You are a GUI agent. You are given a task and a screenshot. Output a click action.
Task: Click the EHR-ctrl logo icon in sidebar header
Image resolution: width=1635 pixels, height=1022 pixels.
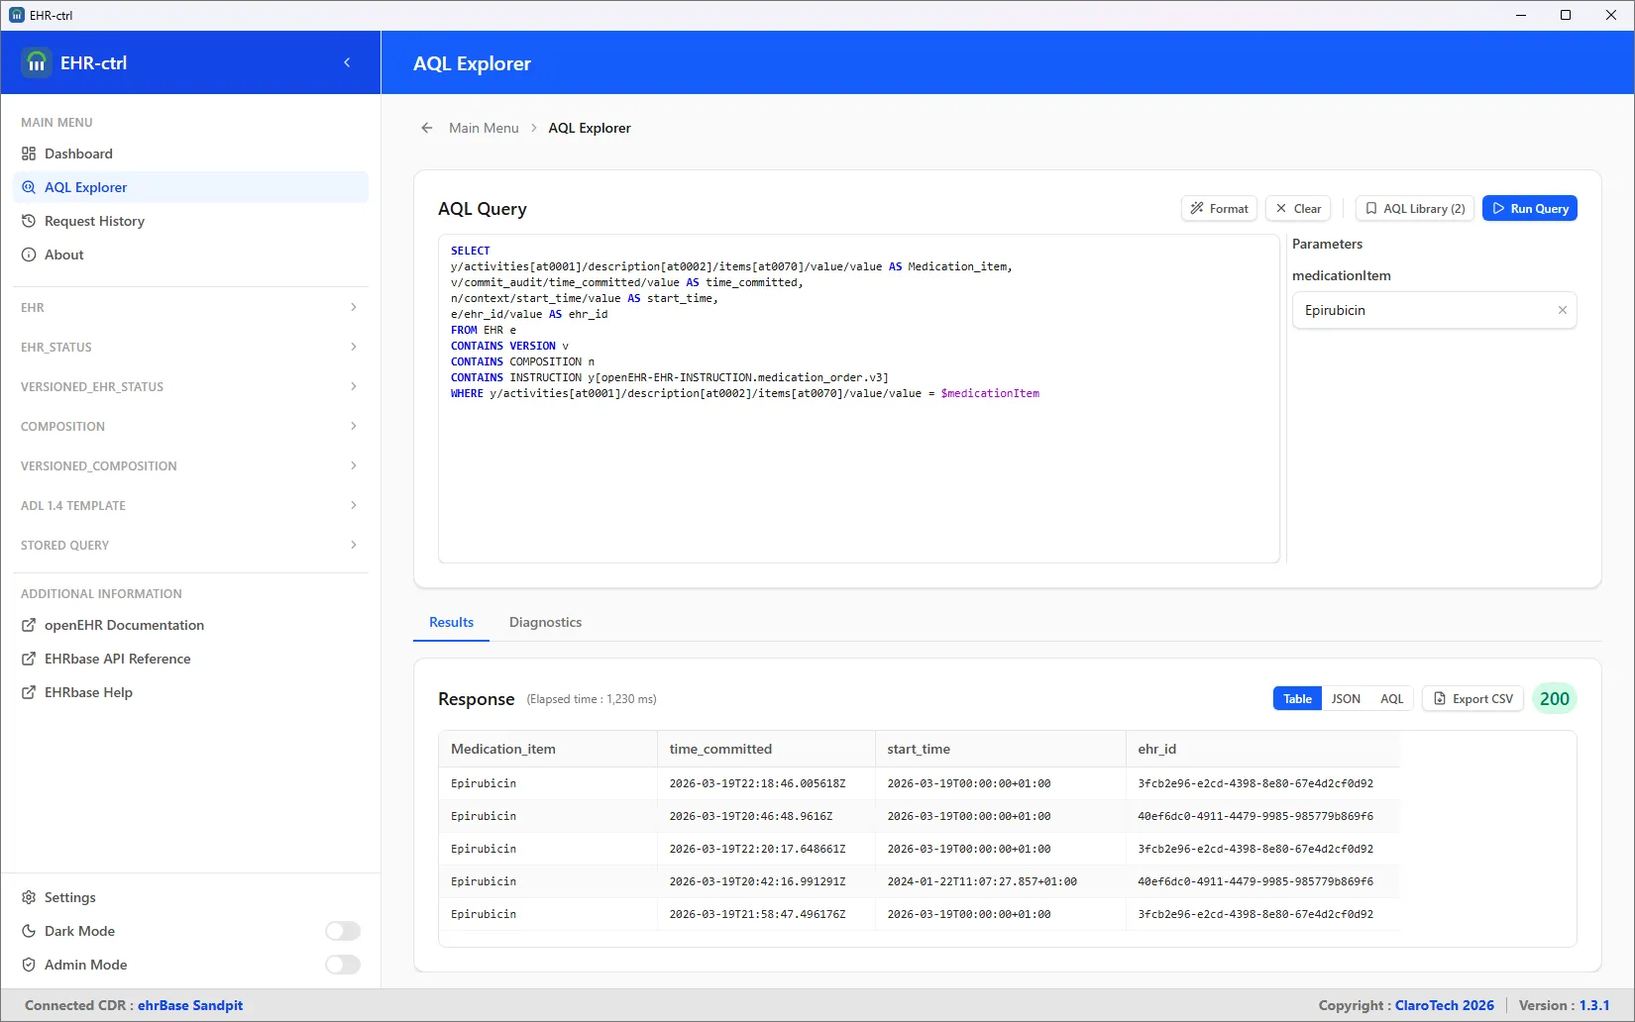pos(37,62)
